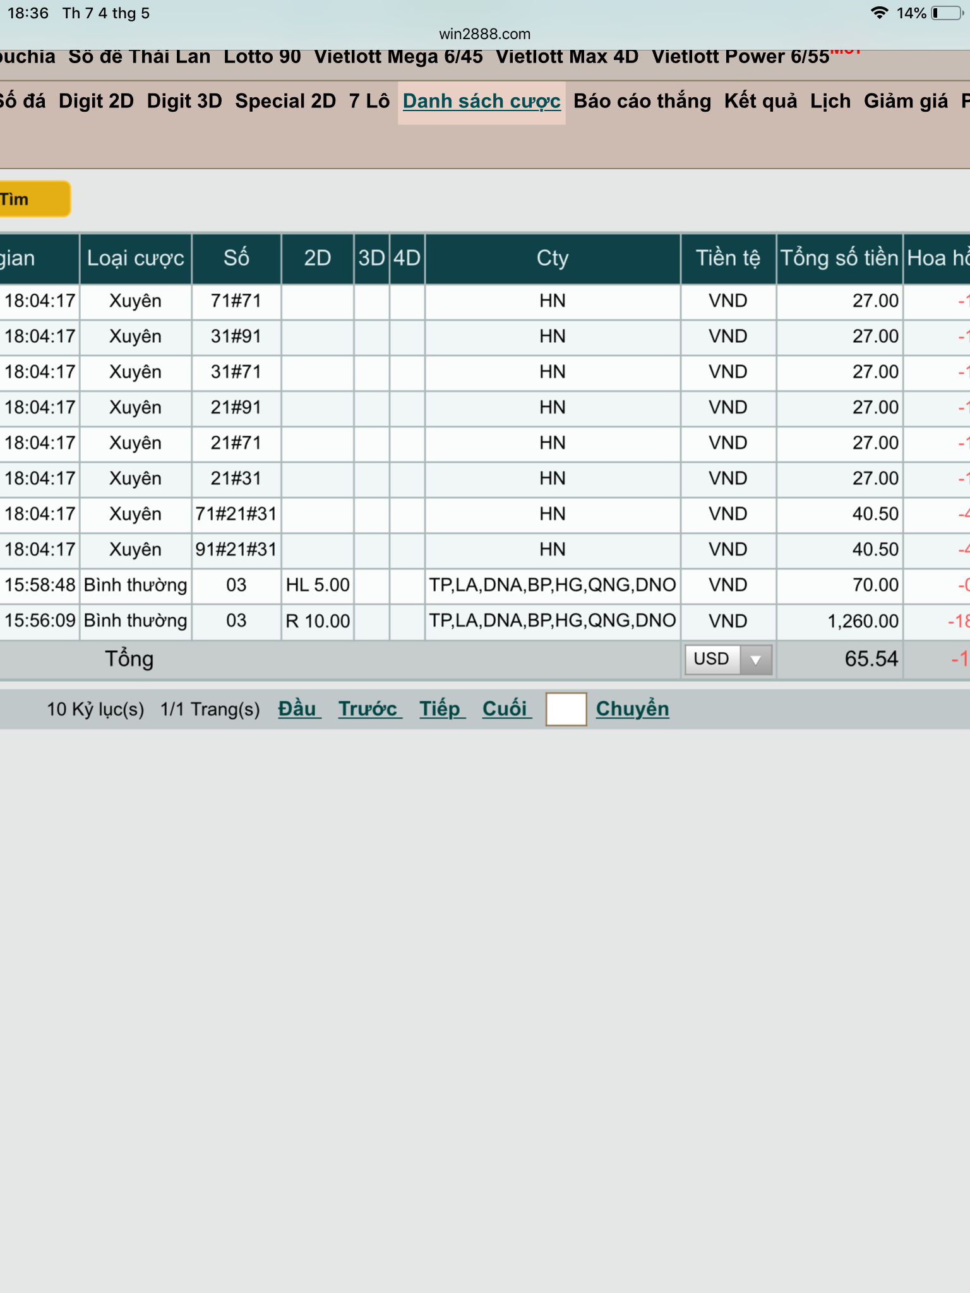970x1293 pixels.
Task: Select Vietlott Power 6/55 lottery
Action: coord(740,57)
